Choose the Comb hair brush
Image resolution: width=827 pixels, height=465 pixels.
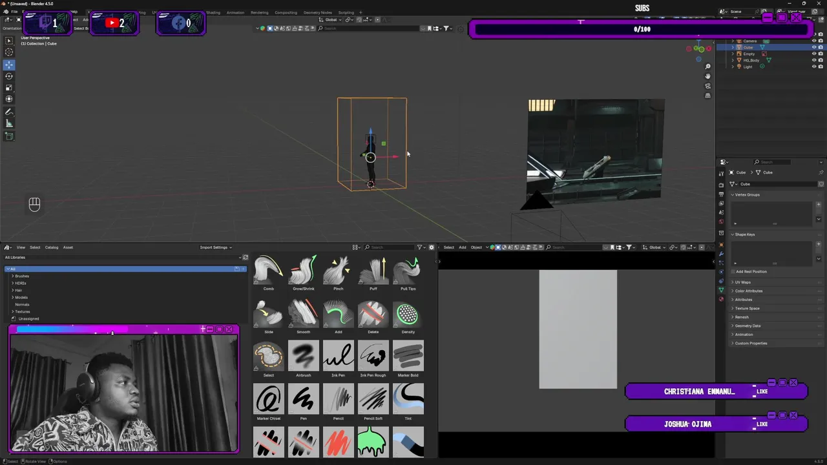click(x=269, y=274)
